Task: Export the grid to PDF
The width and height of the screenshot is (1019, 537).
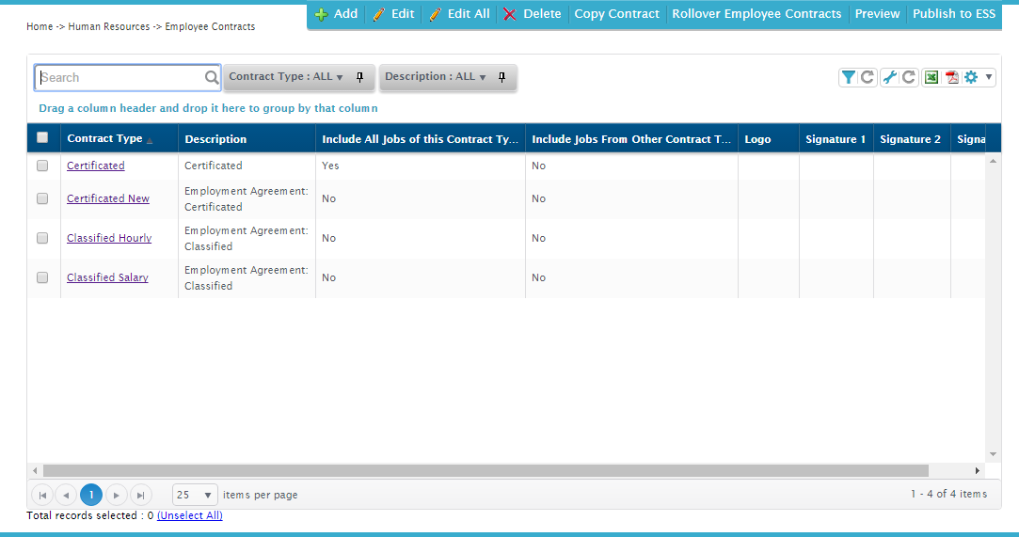Action: pos(952,78)
